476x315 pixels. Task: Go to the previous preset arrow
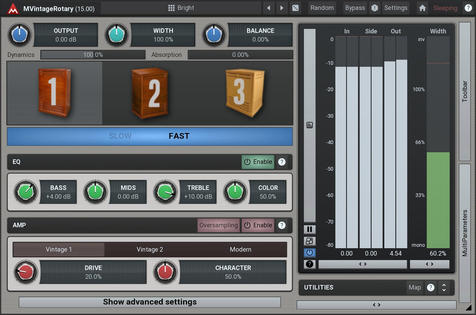point(269,8)
